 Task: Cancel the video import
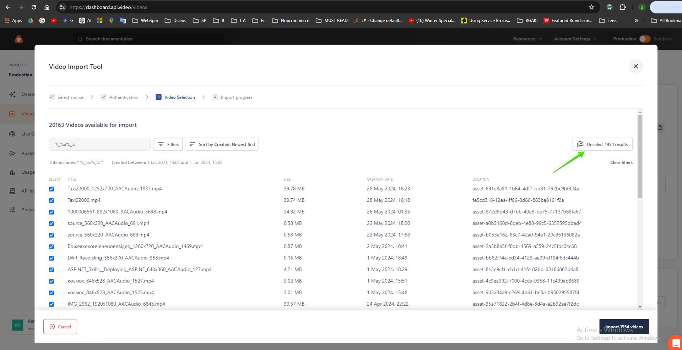coord(60,327)
